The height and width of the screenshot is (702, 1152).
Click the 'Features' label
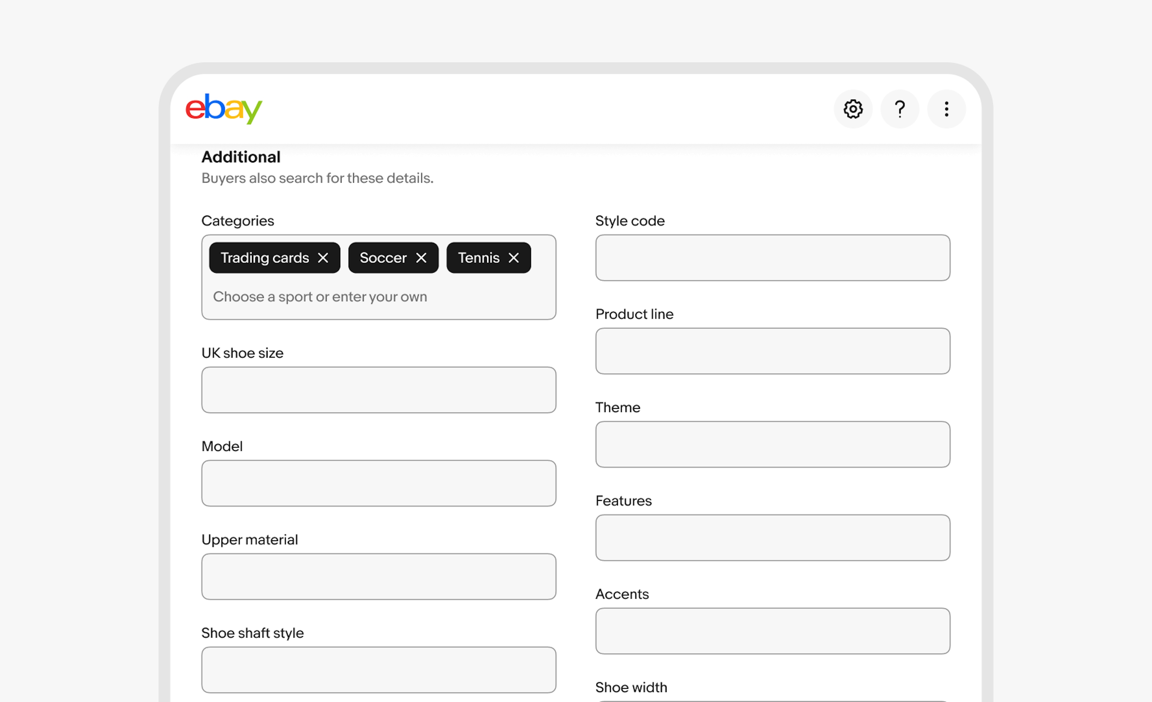pos(623,501)
